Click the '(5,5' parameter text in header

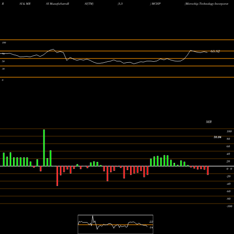(x=120, y=4)
